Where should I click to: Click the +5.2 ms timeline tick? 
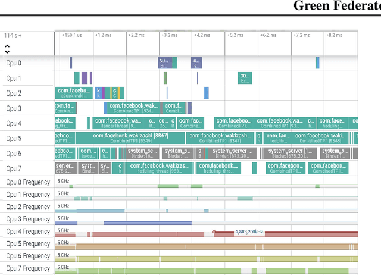click(x=235, y=35)
